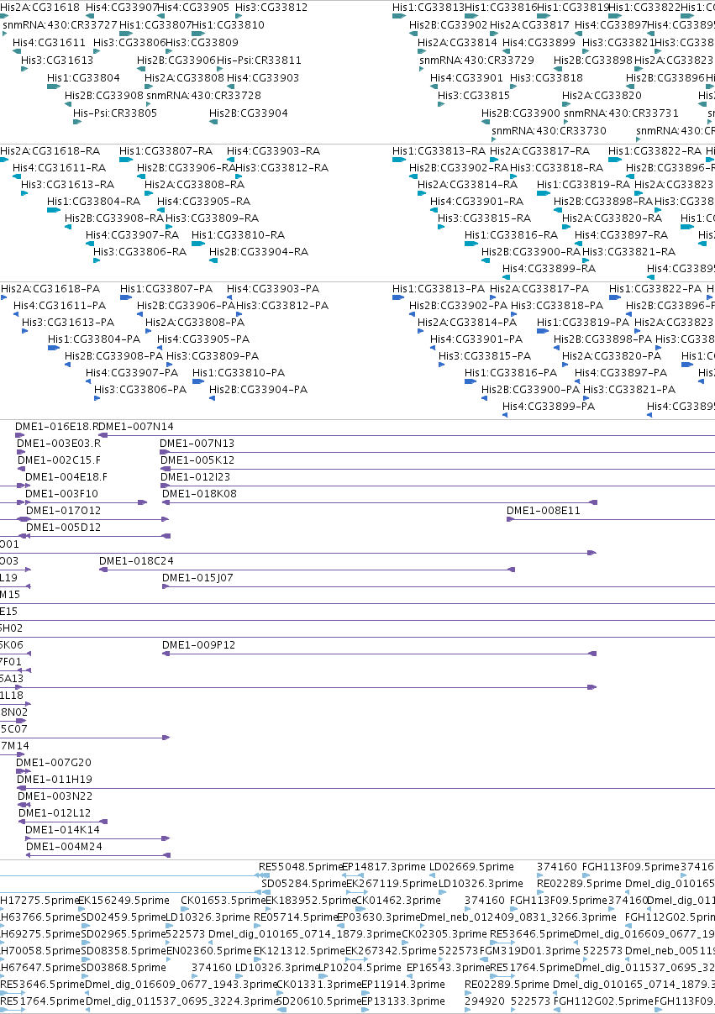Click the His2A:CG33820 gene label
Image resolution: width=715 pixels, height=1014 pixels.
(x=602, y=96)
